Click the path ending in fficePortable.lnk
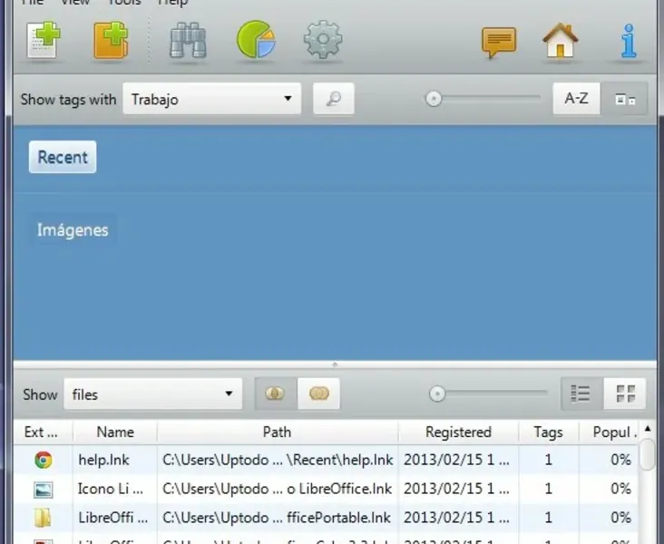This screenshot has width=664, height=544. click(276, 518)
